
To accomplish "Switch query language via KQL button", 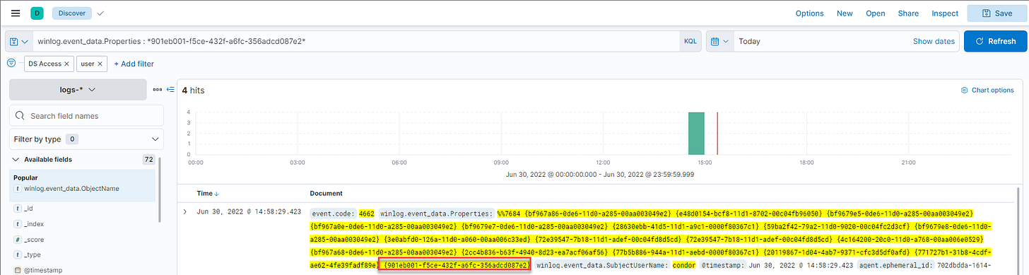I will (690, 42).
